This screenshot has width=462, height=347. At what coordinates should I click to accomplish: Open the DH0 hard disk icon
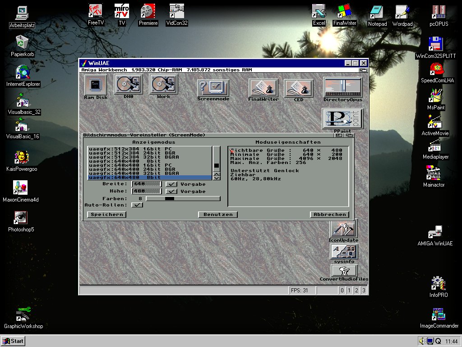point(128,84)
